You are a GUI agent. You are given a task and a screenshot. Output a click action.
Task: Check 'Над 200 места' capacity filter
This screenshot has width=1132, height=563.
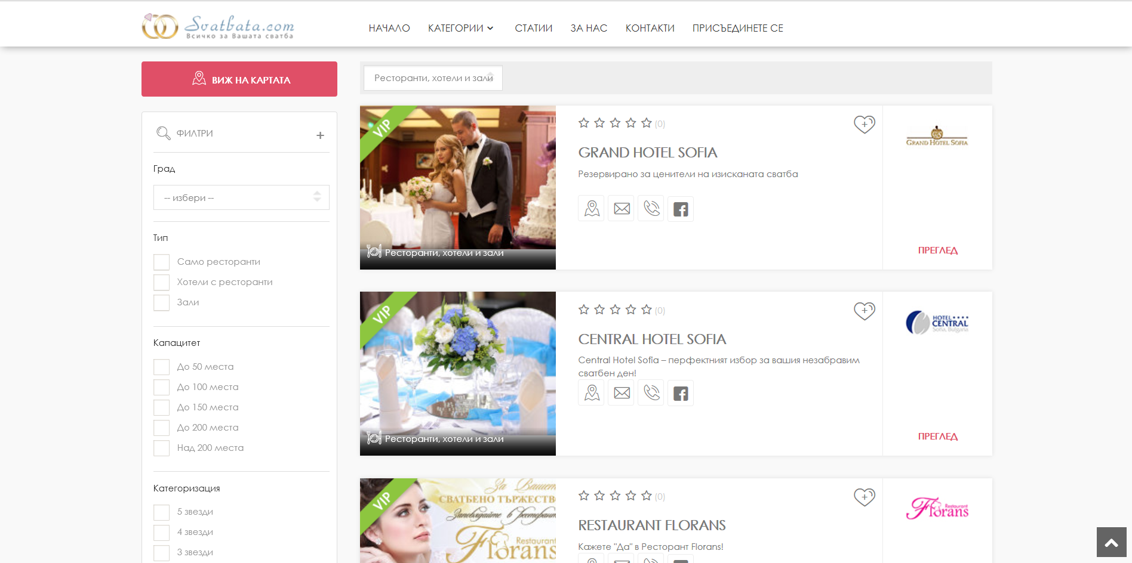coord(161,448)
